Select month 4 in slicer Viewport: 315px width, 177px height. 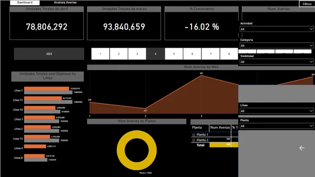click(x=156, y=54)
